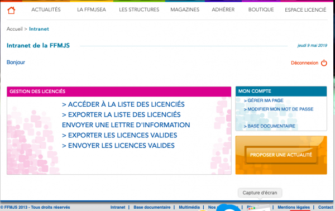Open the ESPACE LICENCIÉ menu

pyautogui.click(x=305, y=10)
